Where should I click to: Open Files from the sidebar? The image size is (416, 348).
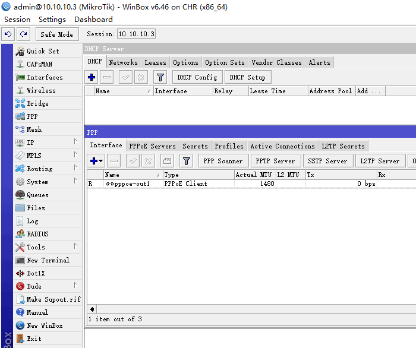tap(48, 208)
